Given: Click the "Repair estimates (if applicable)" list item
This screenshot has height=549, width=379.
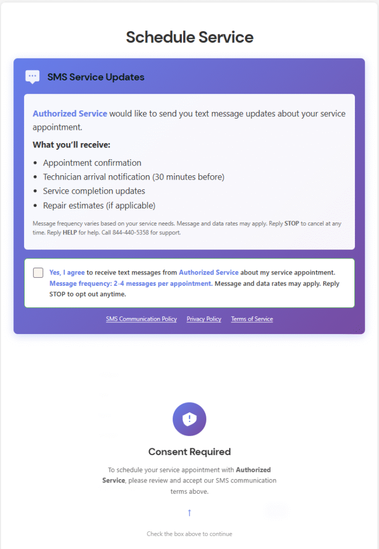Looking at the screenshot, I should (99, 205).
